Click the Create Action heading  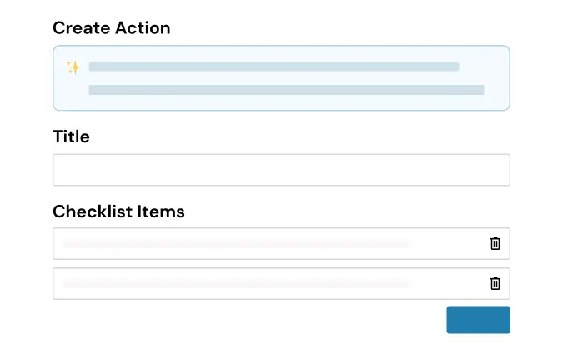pyautogui.click(x=112, y=28)
